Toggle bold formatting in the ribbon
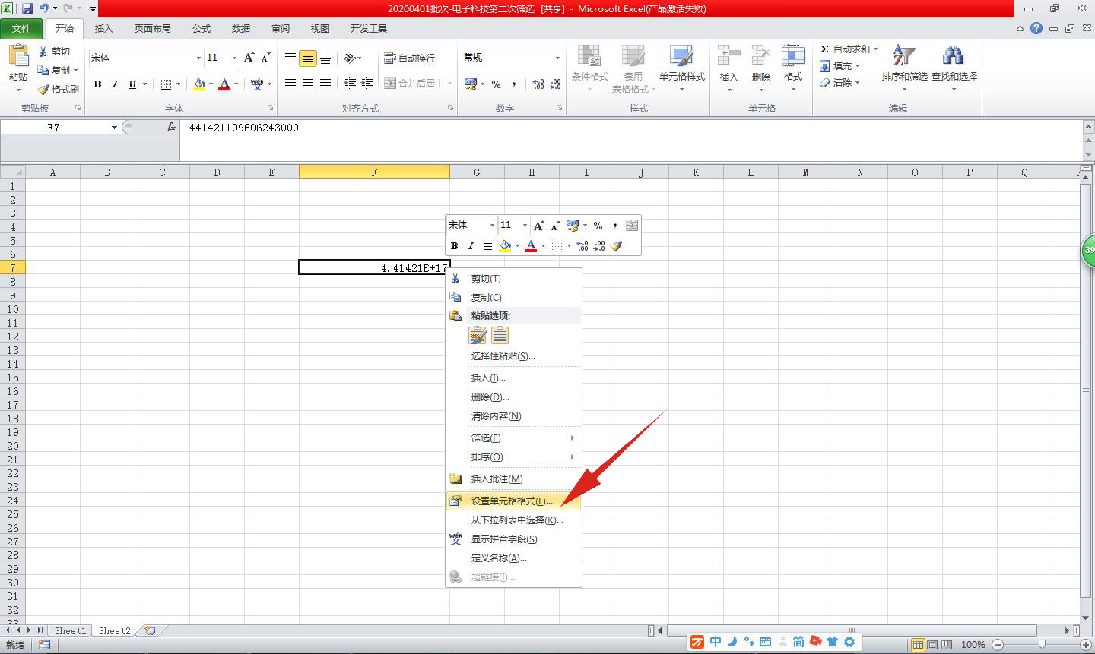 (x=97, y=84)
